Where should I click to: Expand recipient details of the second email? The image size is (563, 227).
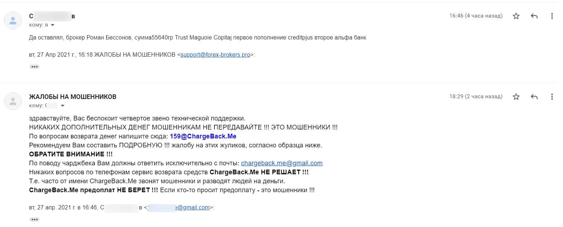point(63,106)
